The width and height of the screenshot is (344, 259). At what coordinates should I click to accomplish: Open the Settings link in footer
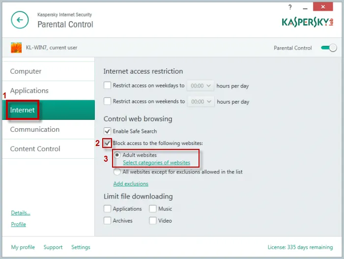pyautogui.click(x=81, y=247)
